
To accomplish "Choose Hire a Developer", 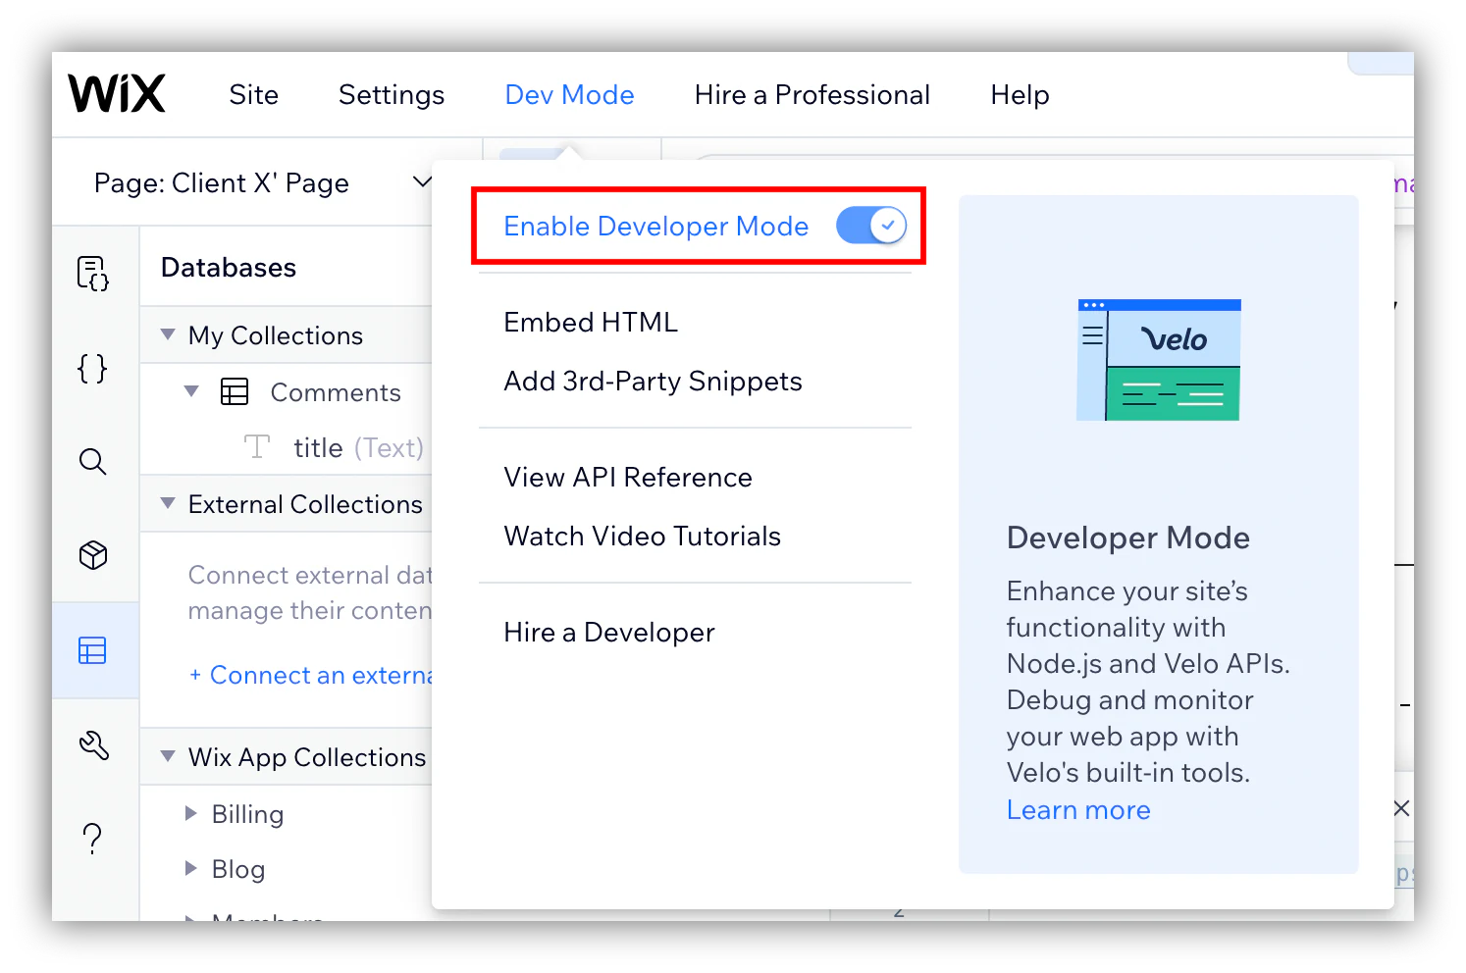I will click(x=608, y=633).
